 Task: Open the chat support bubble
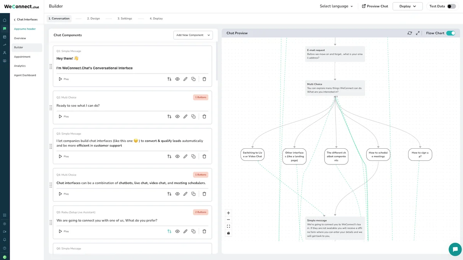tap(455, 249)
